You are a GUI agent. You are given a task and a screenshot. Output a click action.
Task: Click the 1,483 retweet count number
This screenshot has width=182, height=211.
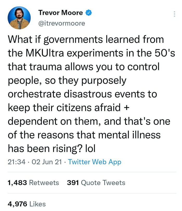(17, 183)
